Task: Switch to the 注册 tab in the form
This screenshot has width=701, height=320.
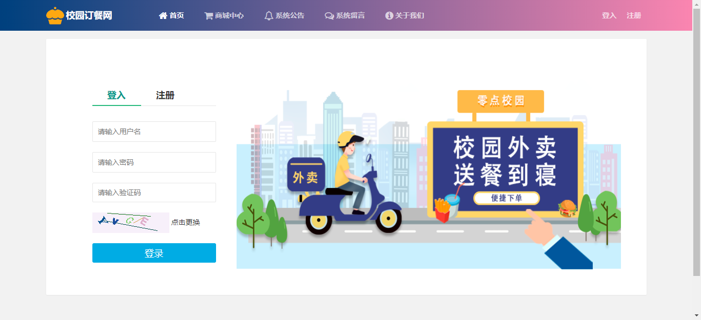Action: coord(165,95)
